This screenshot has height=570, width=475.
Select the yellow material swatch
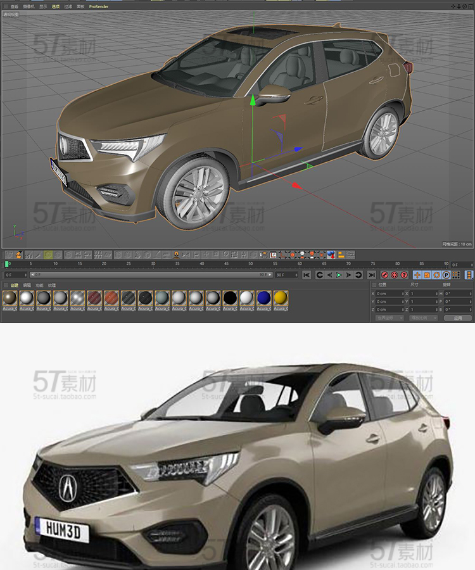pos(281,298)
